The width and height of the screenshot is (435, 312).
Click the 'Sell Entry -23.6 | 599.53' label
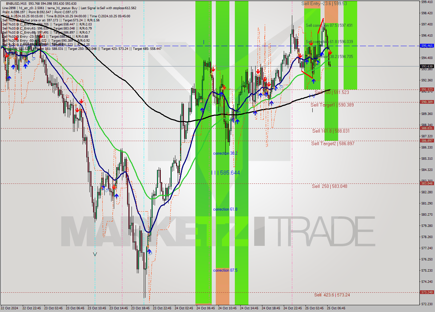point(324,3)
